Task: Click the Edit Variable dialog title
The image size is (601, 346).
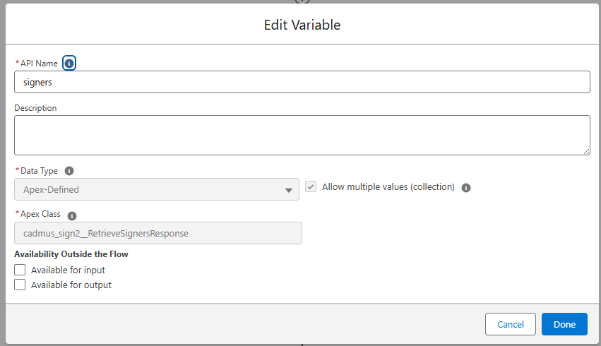Action: [302, 25]
